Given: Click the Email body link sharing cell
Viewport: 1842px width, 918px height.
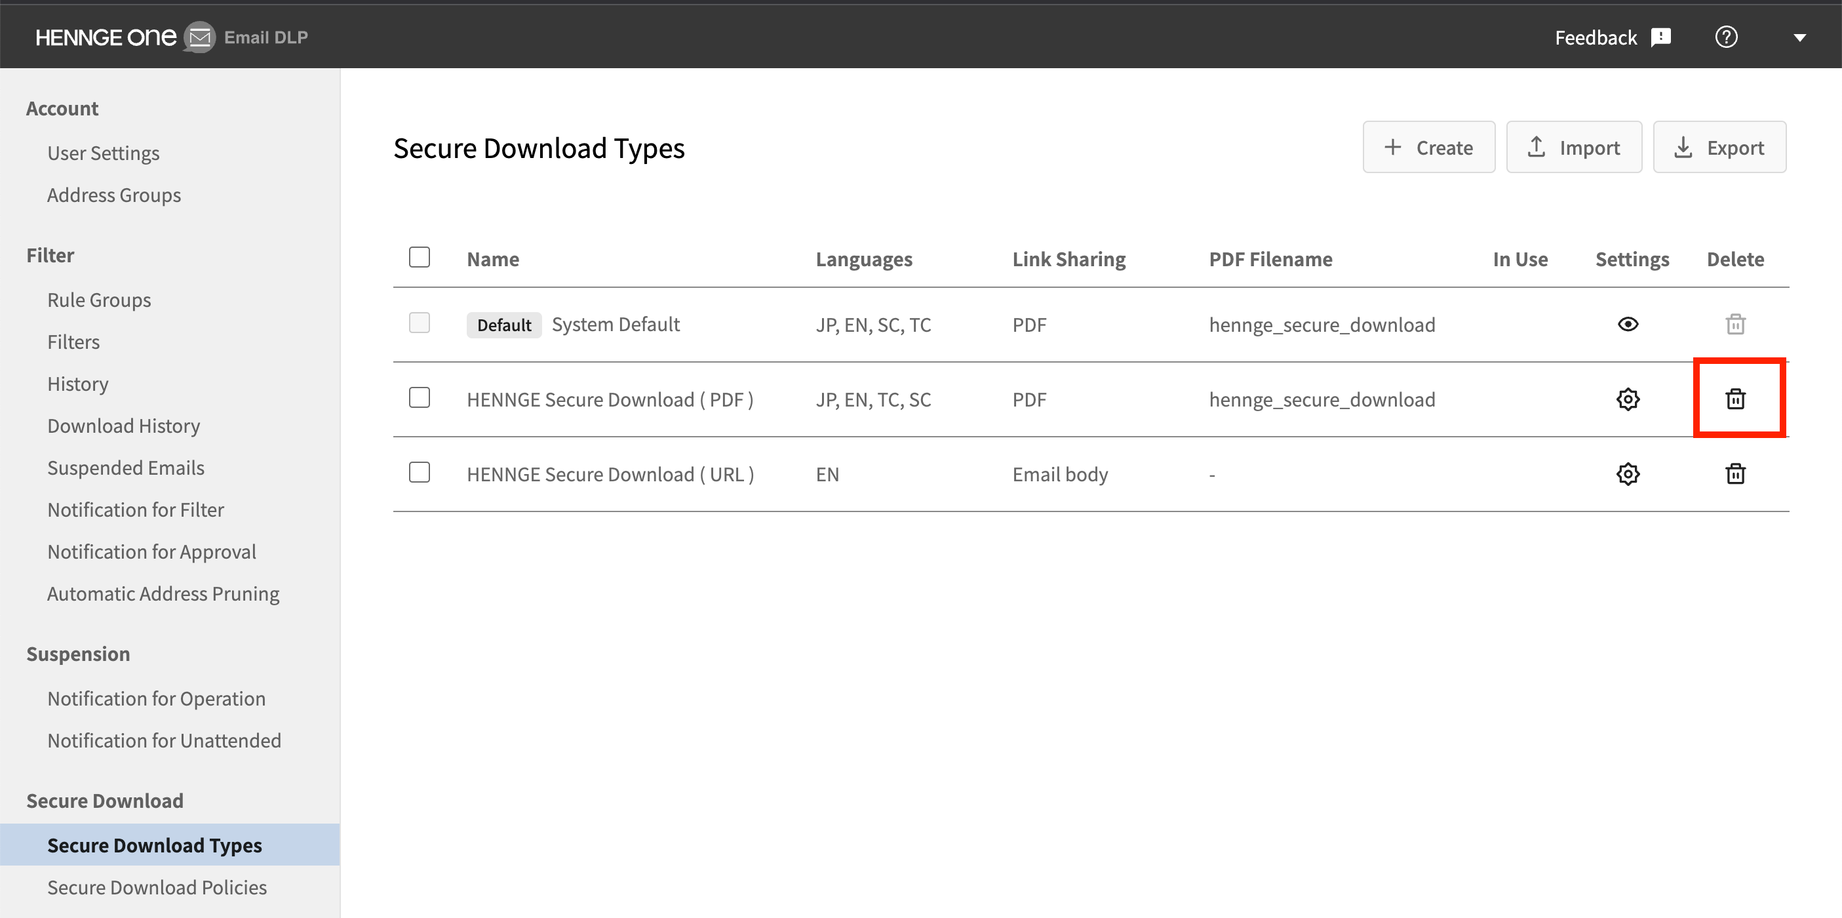Looking at the screenshot, I should (1061, 474).
